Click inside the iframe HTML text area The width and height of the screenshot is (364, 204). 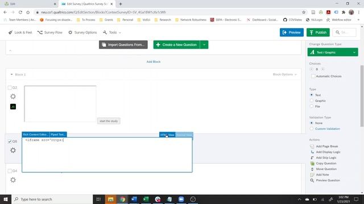tap(107, 155)
